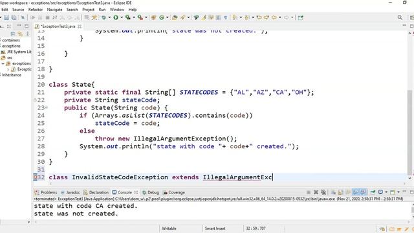Close the ExceptionTest3.java editor tab
This screenshot has height=233, width=414.
pos(80,26)
